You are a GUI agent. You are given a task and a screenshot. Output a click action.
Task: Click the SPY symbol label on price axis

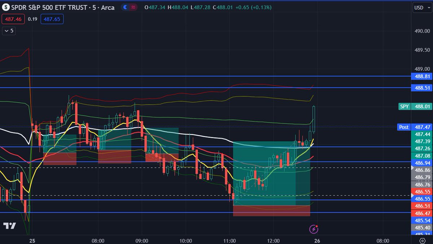coord(404,106)
